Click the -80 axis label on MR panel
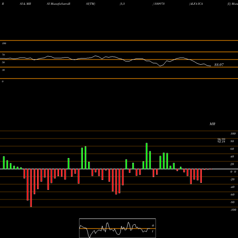Screen dimensions: 238x238 tap(232, 202)
